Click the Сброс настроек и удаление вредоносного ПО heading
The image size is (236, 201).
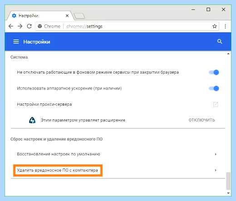click(56, 139)
